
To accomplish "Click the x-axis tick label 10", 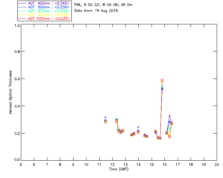I will [86, 164].
